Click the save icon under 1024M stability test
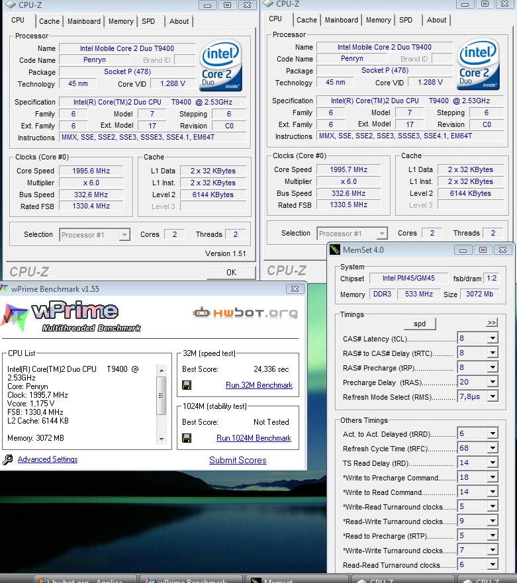Viewport: 517px width, 583px height. click(x=187, y=438)
